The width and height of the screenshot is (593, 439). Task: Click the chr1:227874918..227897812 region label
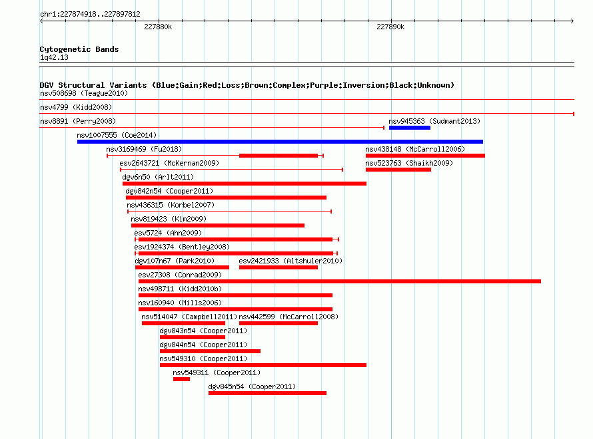coord(90,14)
